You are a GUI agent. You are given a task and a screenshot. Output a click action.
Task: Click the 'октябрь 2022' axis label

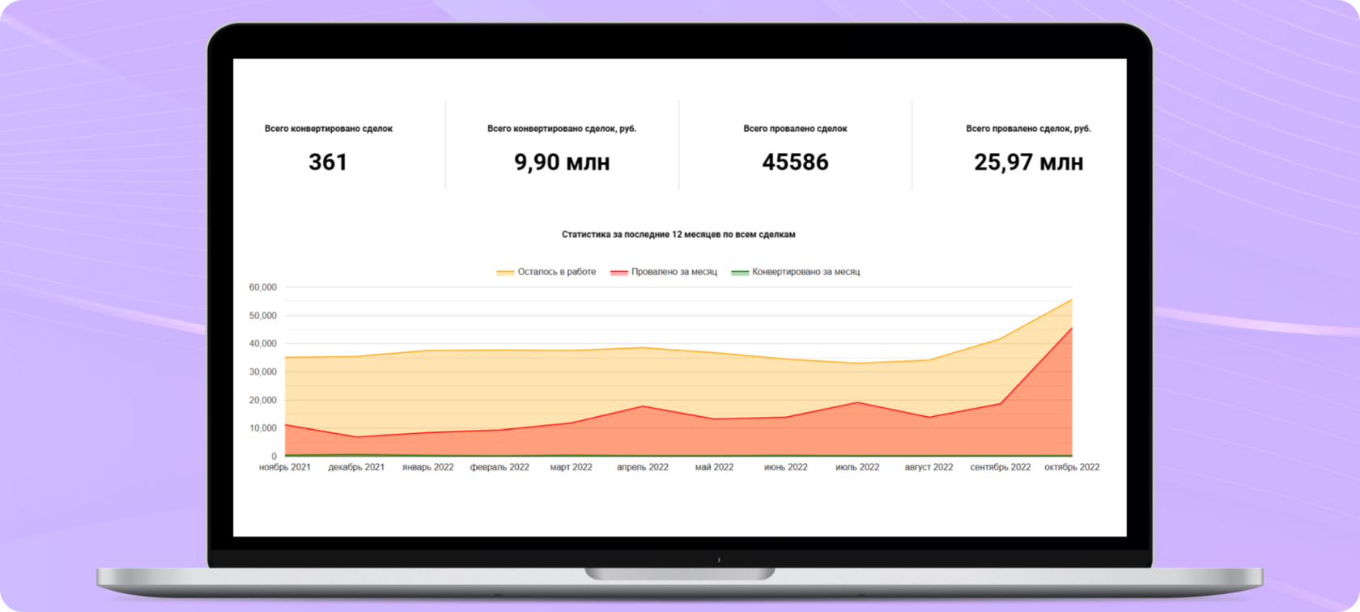click(1072, 467)
